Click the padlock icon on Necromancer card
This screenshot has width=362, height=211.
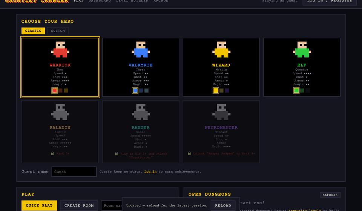(x=189, y=153)
